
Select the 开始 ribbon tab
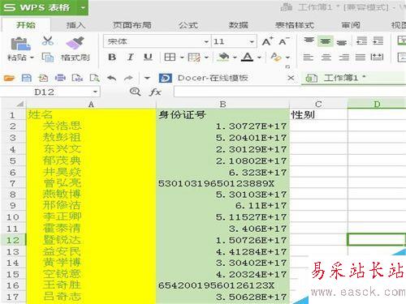[26, 25]
